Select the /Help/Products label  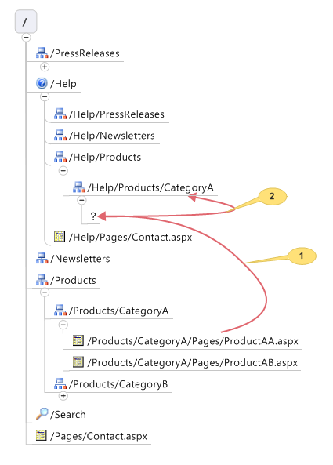(105, 157)
